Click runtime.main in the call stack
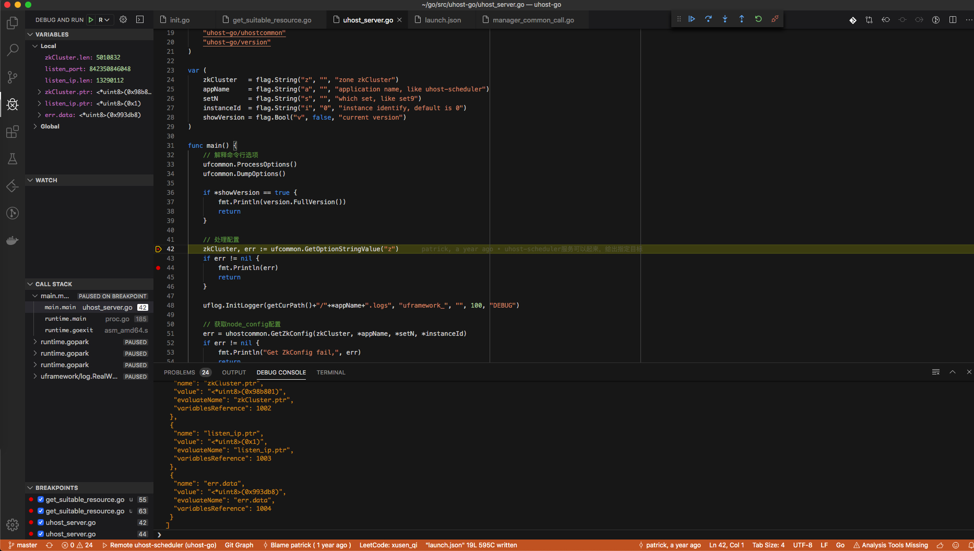This screenshot has height=551, width=974. pos(66,319)
